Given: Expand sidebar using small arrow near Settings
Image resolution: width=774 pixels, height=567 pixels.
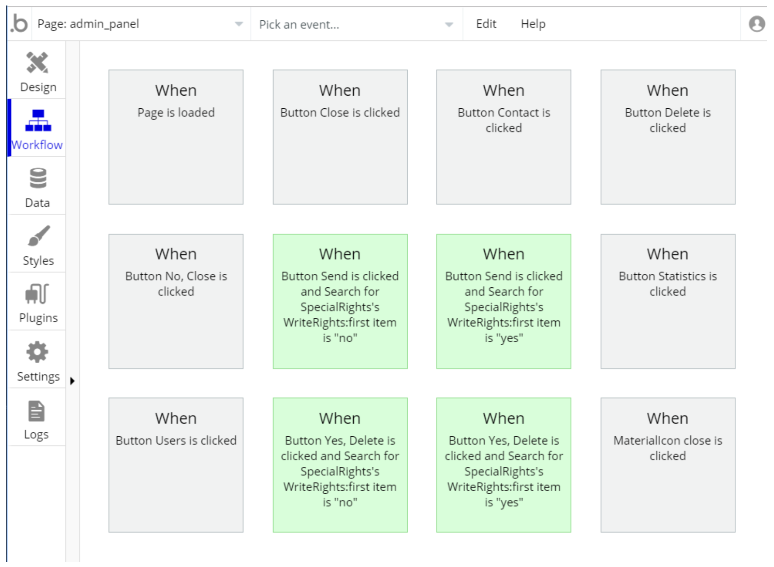Looking at the screenshot, I should point(72,381).
